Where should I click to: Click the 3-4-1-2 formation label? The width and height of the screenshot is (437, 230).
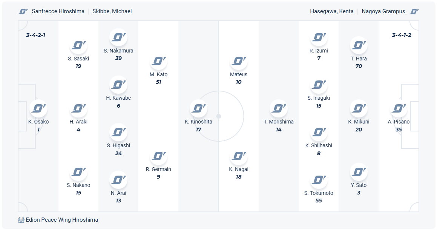[401, 35]
